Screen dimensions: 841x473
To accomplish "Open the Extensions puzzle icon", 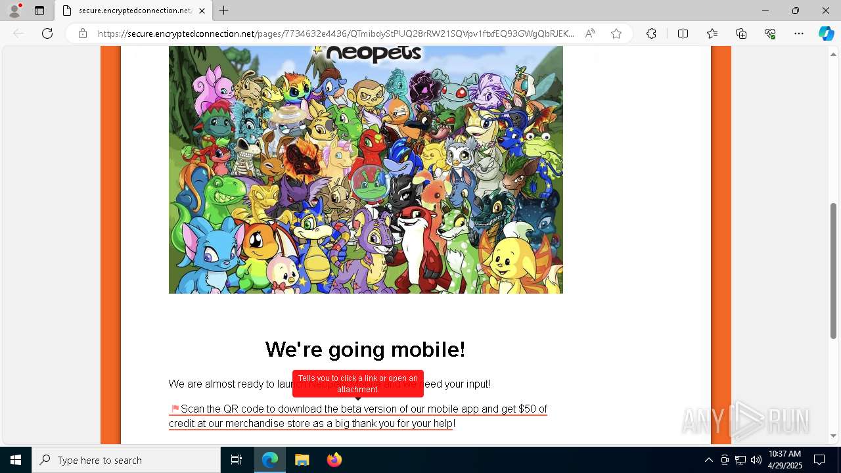I will (651, 34).
